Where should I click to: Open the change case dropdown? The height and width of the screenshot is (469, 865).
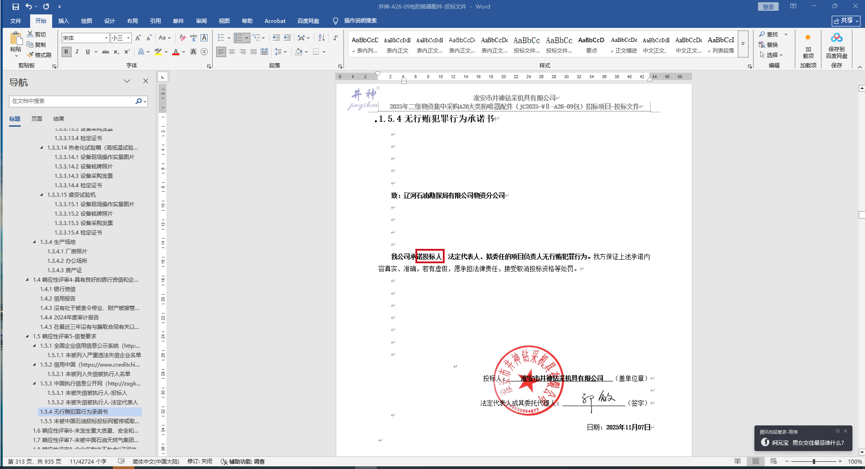pos(165,38)
